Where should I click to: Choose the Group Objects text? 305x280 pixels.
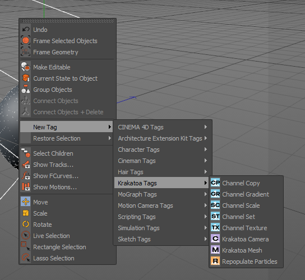point(53,90)
